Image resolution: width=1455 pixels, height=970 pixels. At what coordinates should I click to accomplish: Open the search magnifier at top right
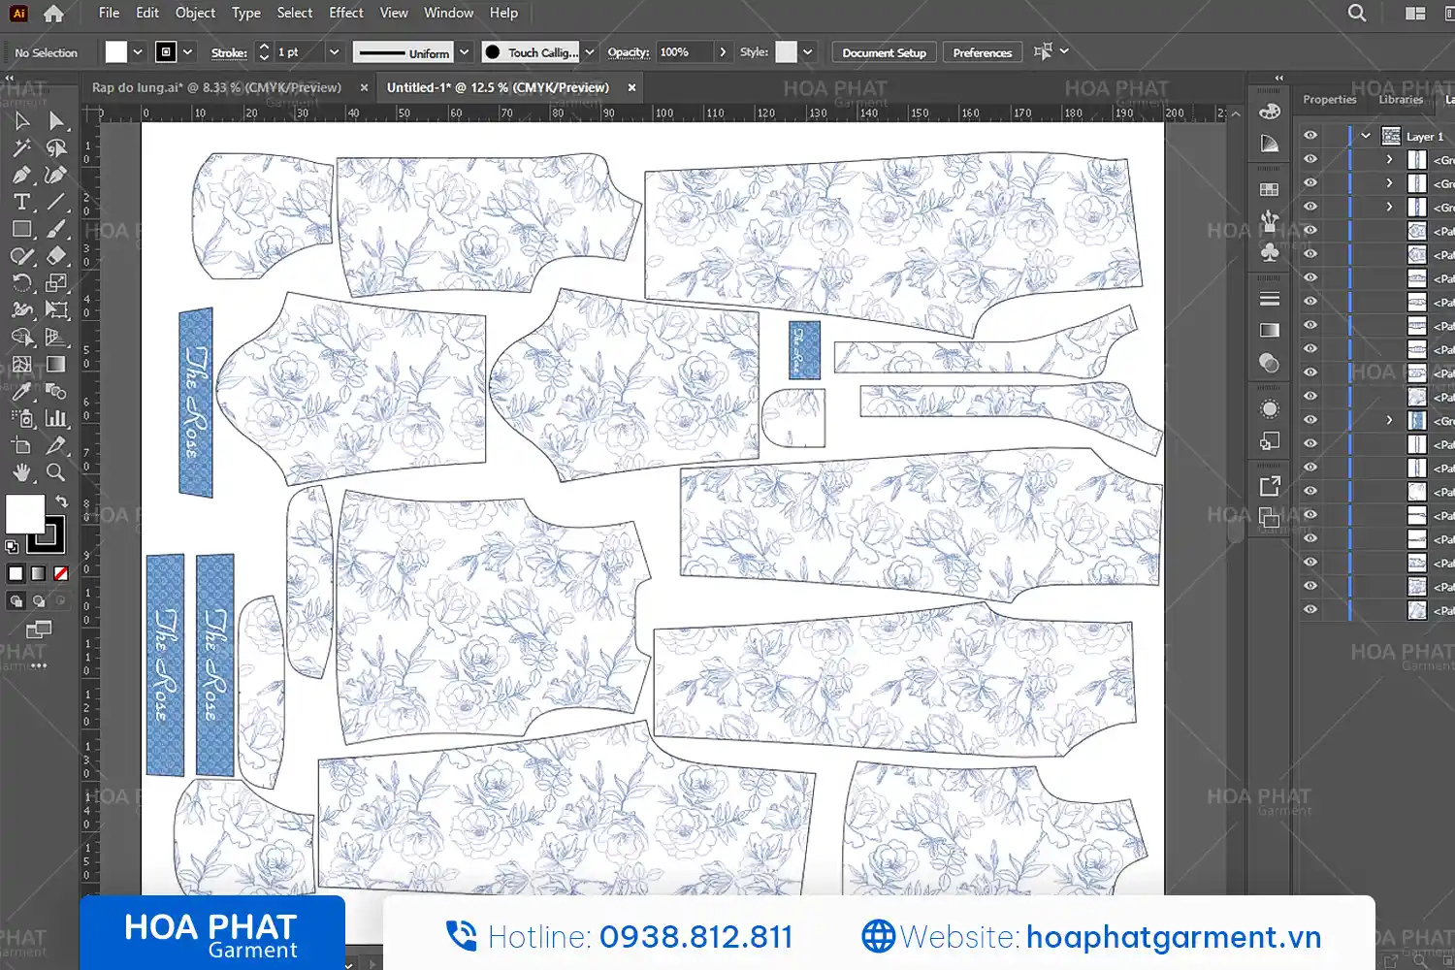1357,14
